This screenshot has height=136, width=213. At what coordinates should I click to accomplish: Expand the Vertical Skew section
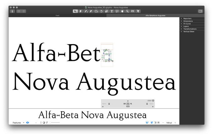coord(181,32)
